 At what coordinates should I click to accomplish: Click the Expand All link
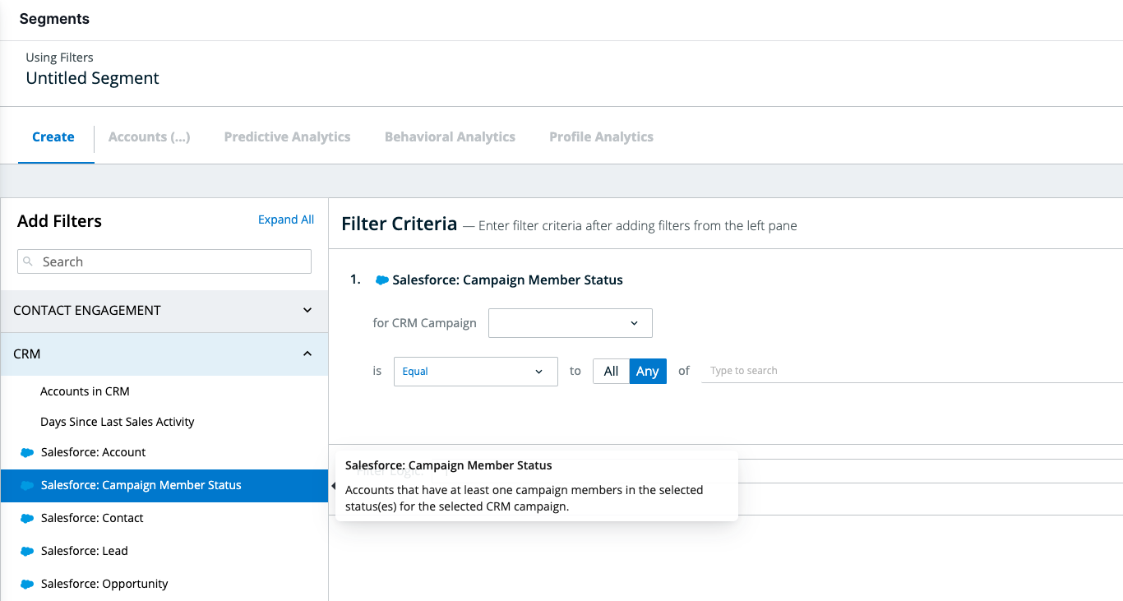(x=286, y=220)
